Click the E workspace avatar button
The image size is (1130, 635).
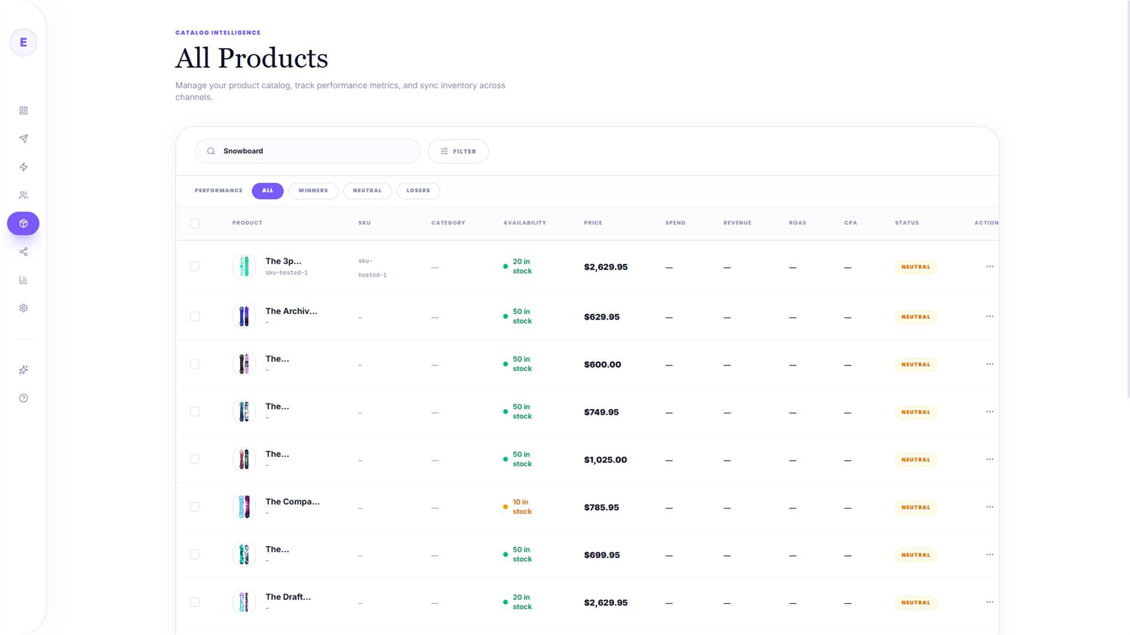tap(23, 42)
